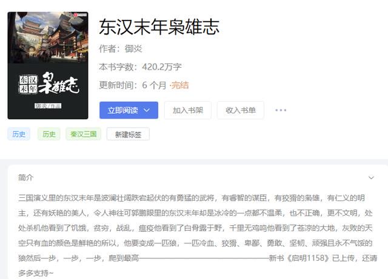Select the green 历史 tag
Screen dimensions: 388x279
tap(49, 134)
